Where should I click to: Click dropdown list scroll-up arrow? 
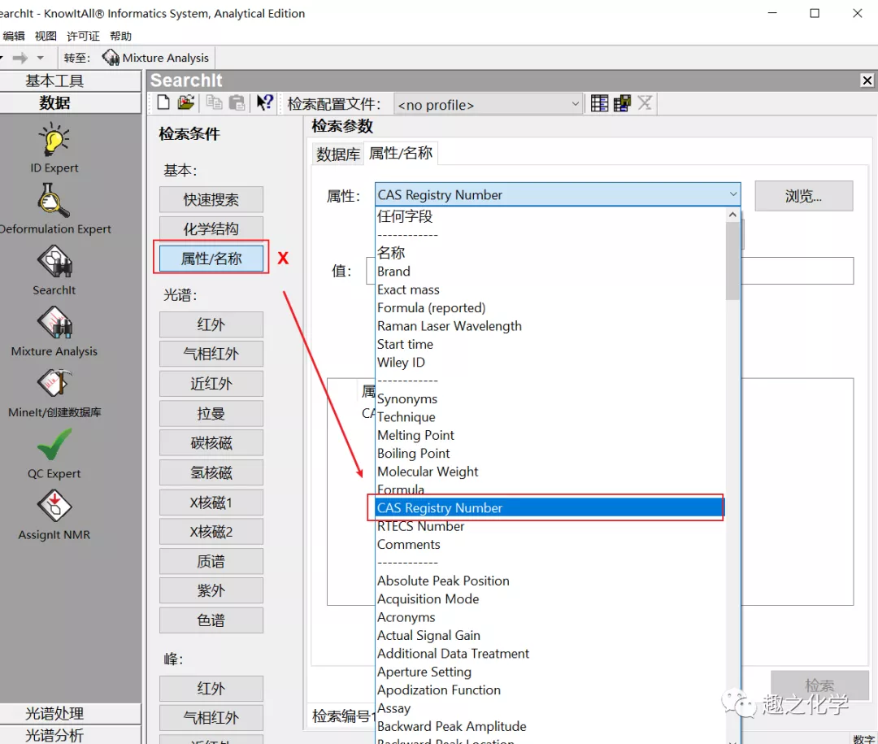click(732, 215)
